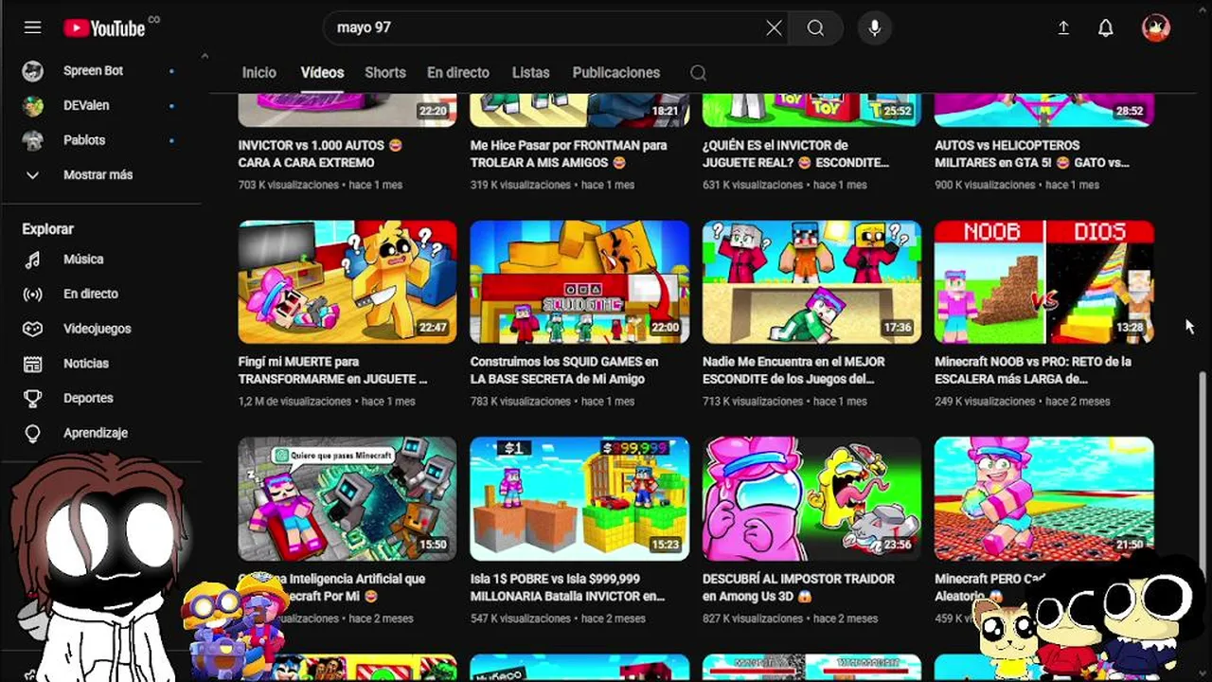The width and height of the screenshot is (1212, 682).
Task: Open Inteligencia Artificial Minecraft thumbnail 15:50
Action: click(x=348, y=499)
